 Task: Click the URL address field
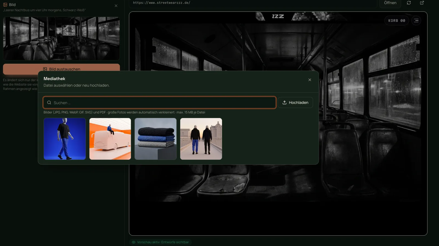(x=252, y=3)
